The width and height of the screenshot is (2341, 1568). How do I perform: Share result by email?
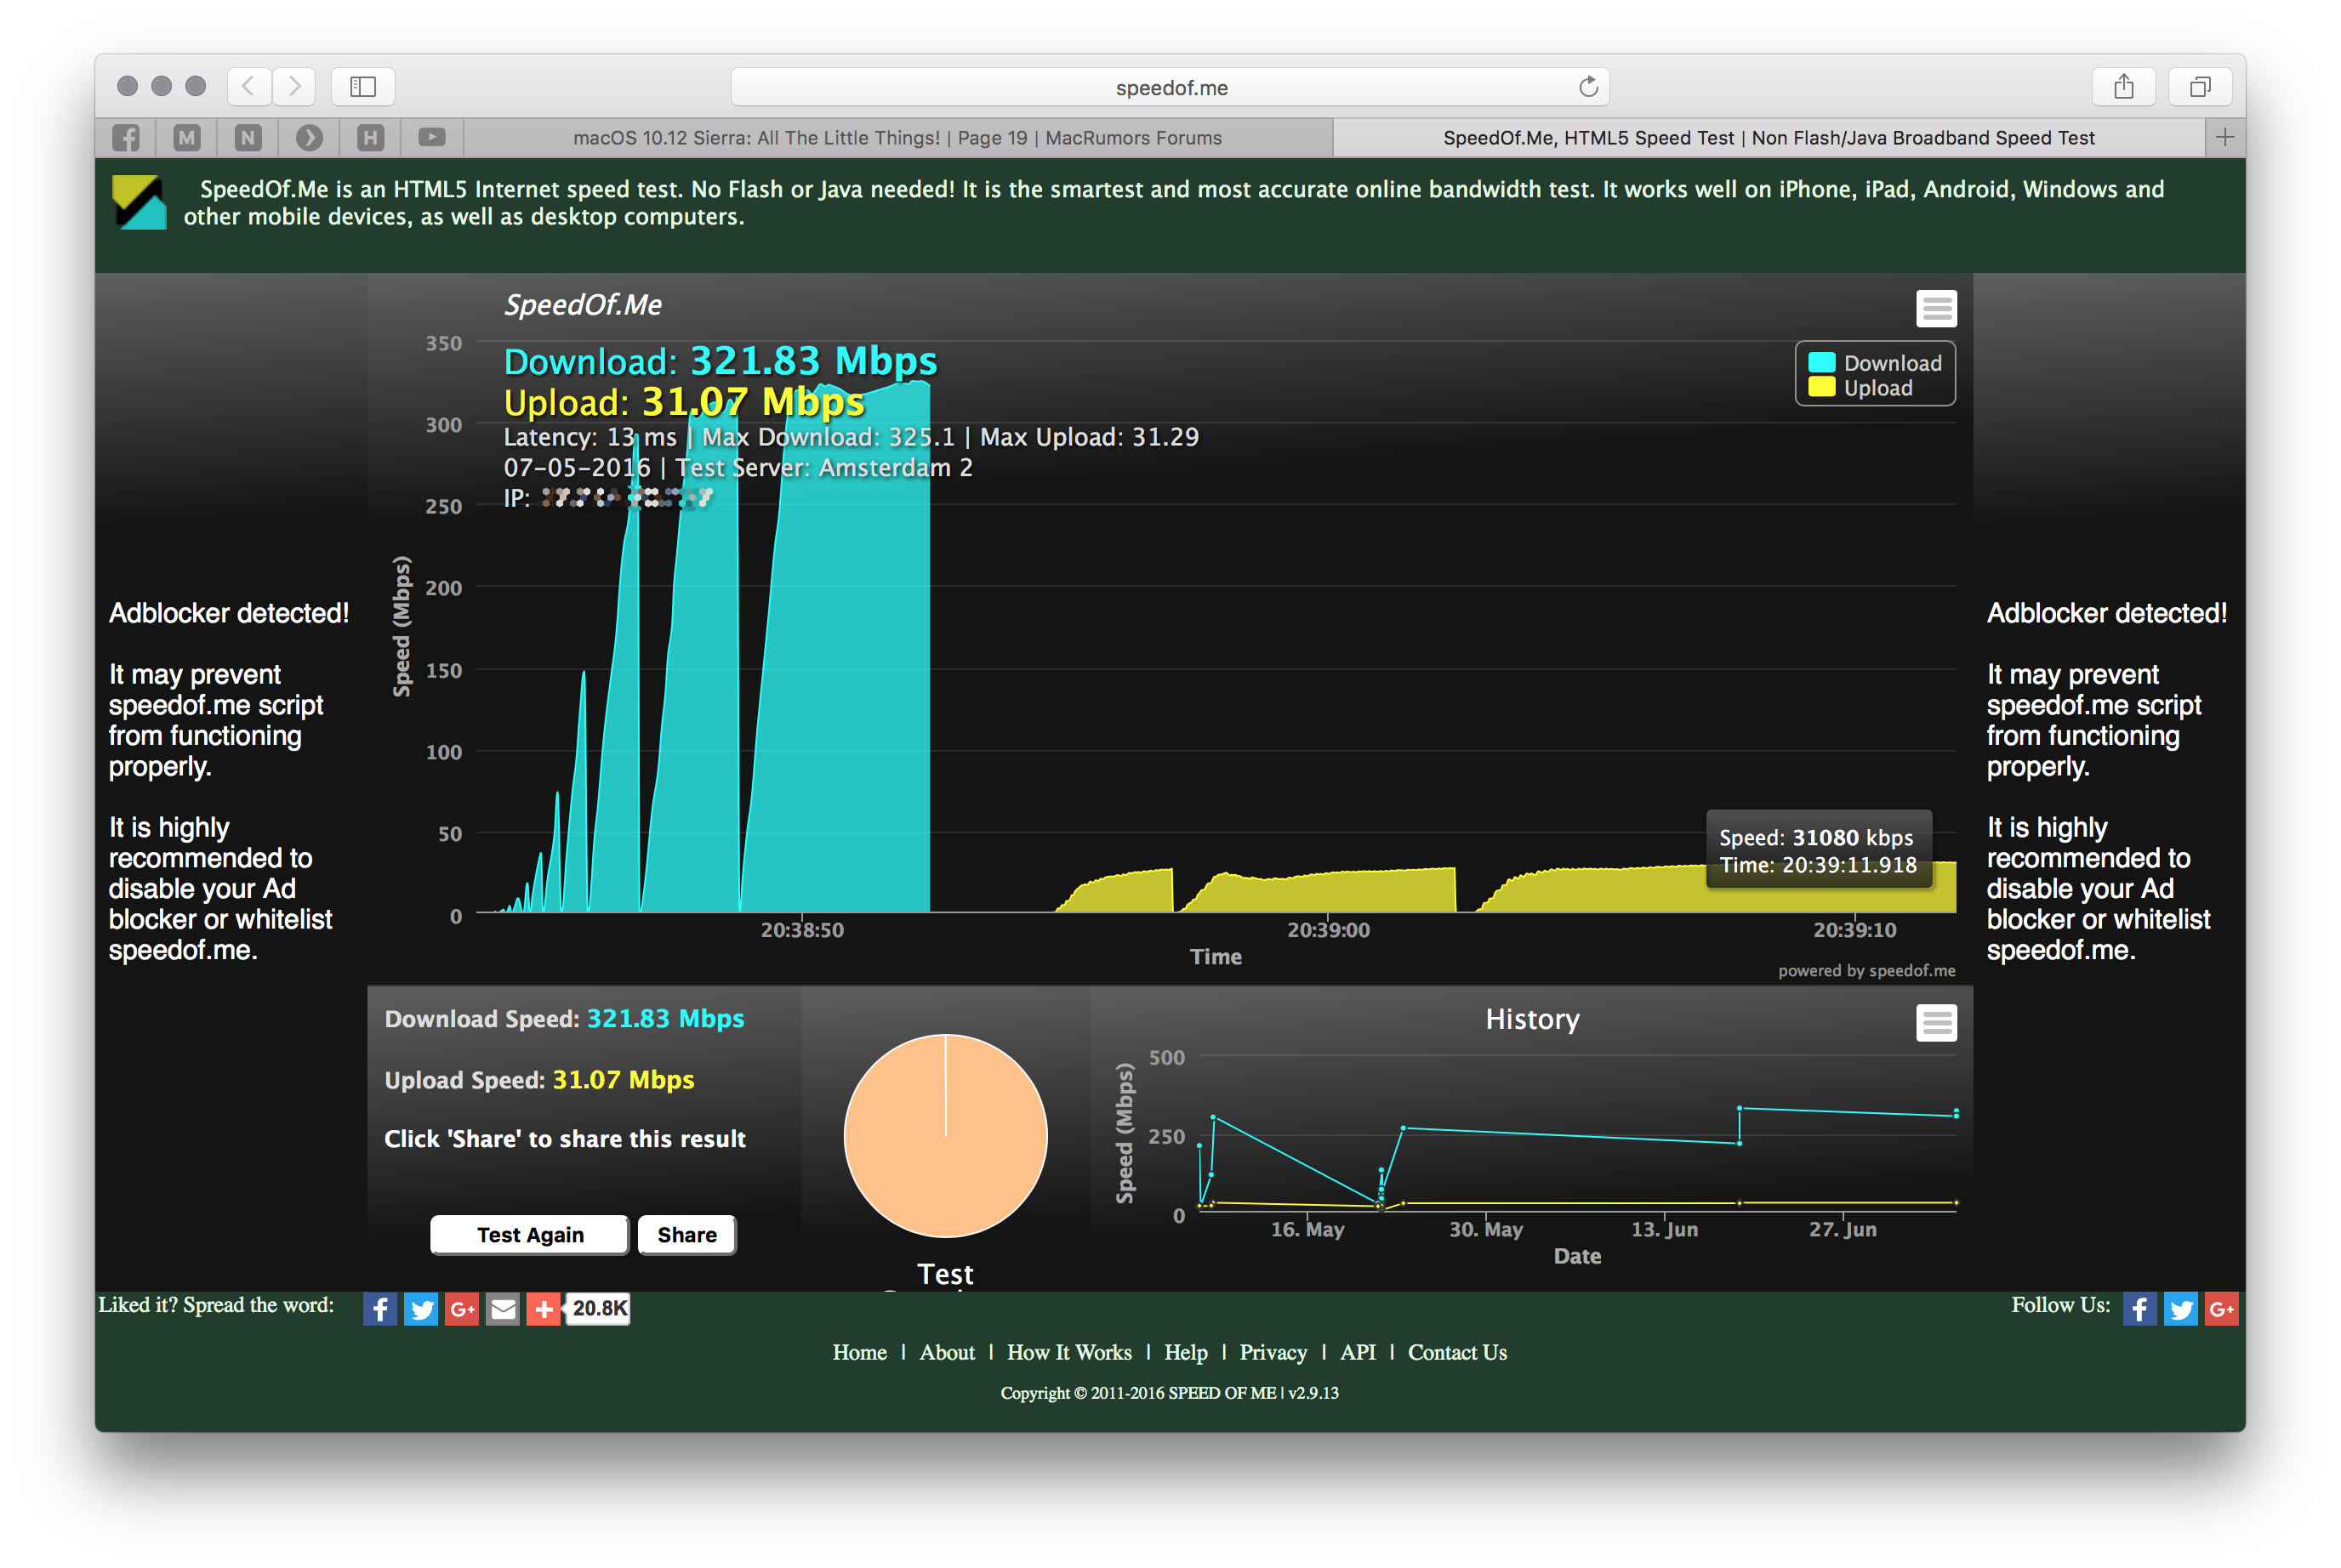pos(502,1308)
